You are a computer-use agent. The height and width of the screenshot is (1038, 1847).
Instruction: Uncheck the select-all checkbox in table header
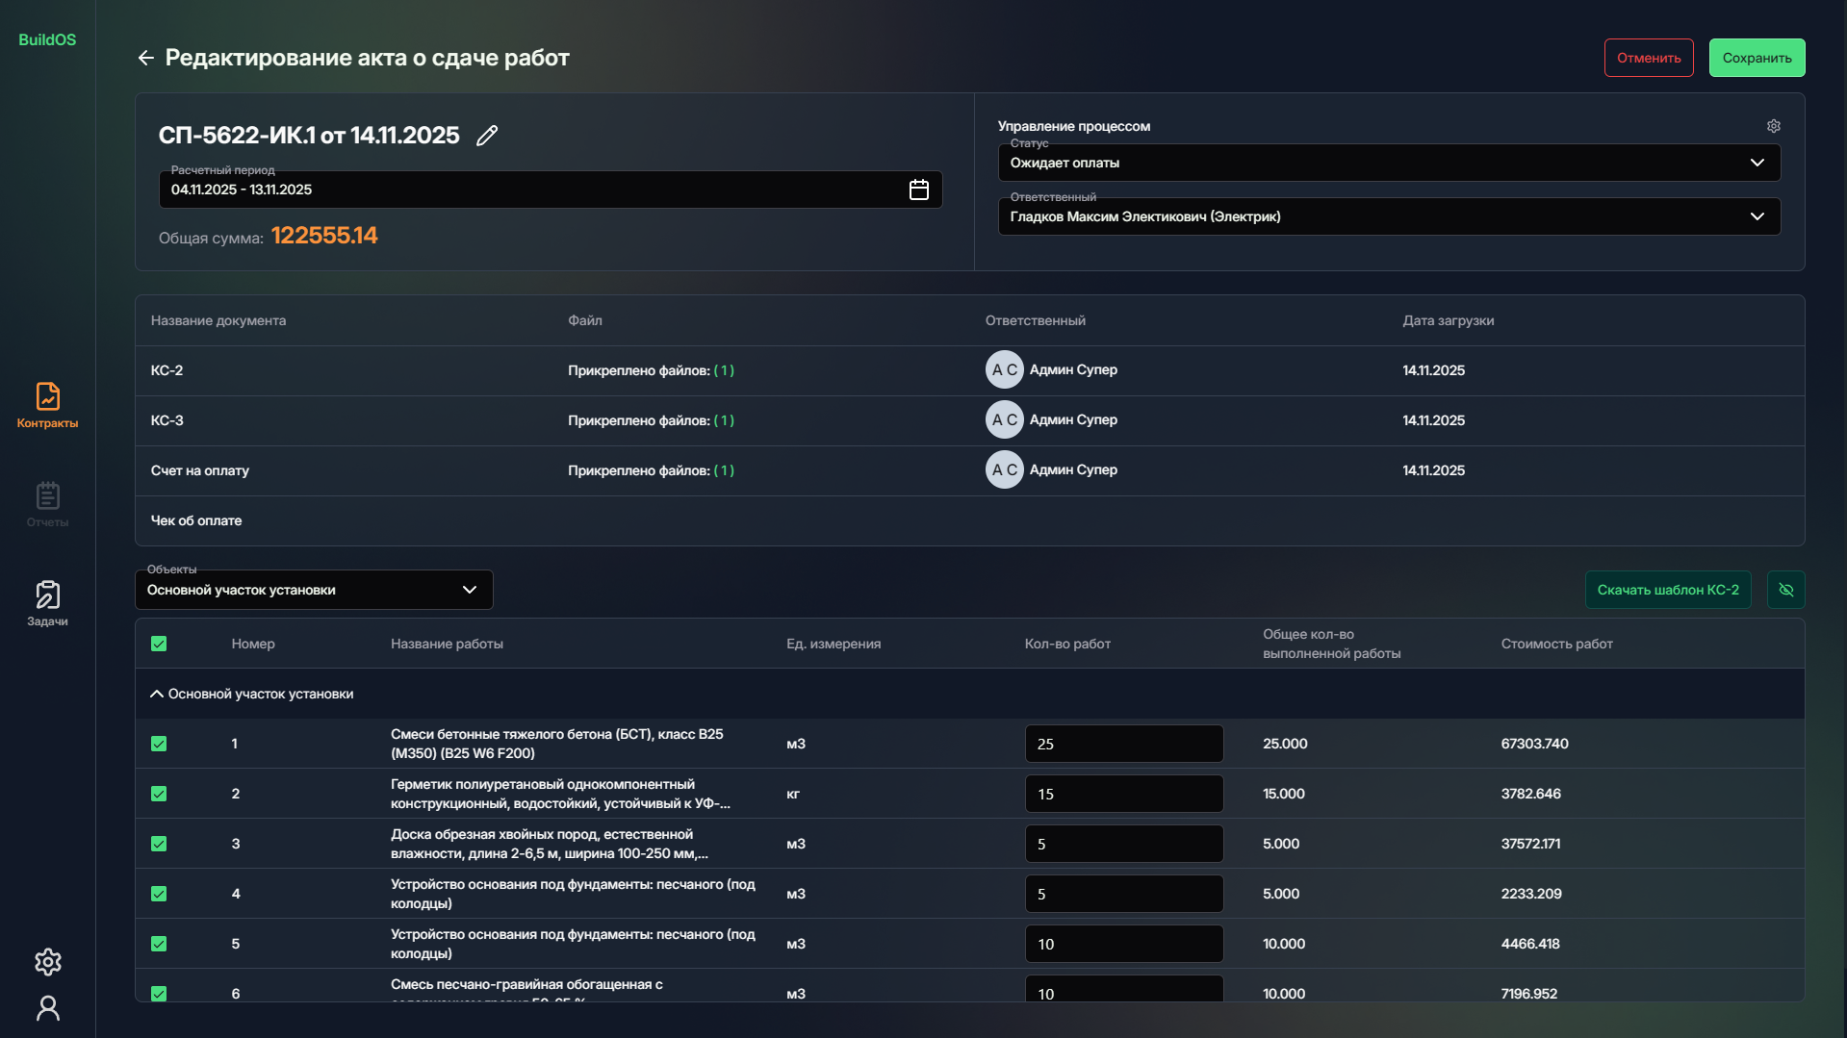point(159,644)
